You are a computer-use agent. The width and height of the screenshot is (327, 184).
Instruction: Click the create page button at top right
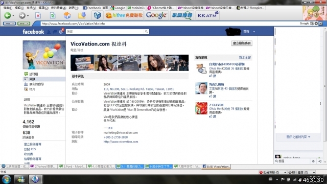(x=242, y=43)
